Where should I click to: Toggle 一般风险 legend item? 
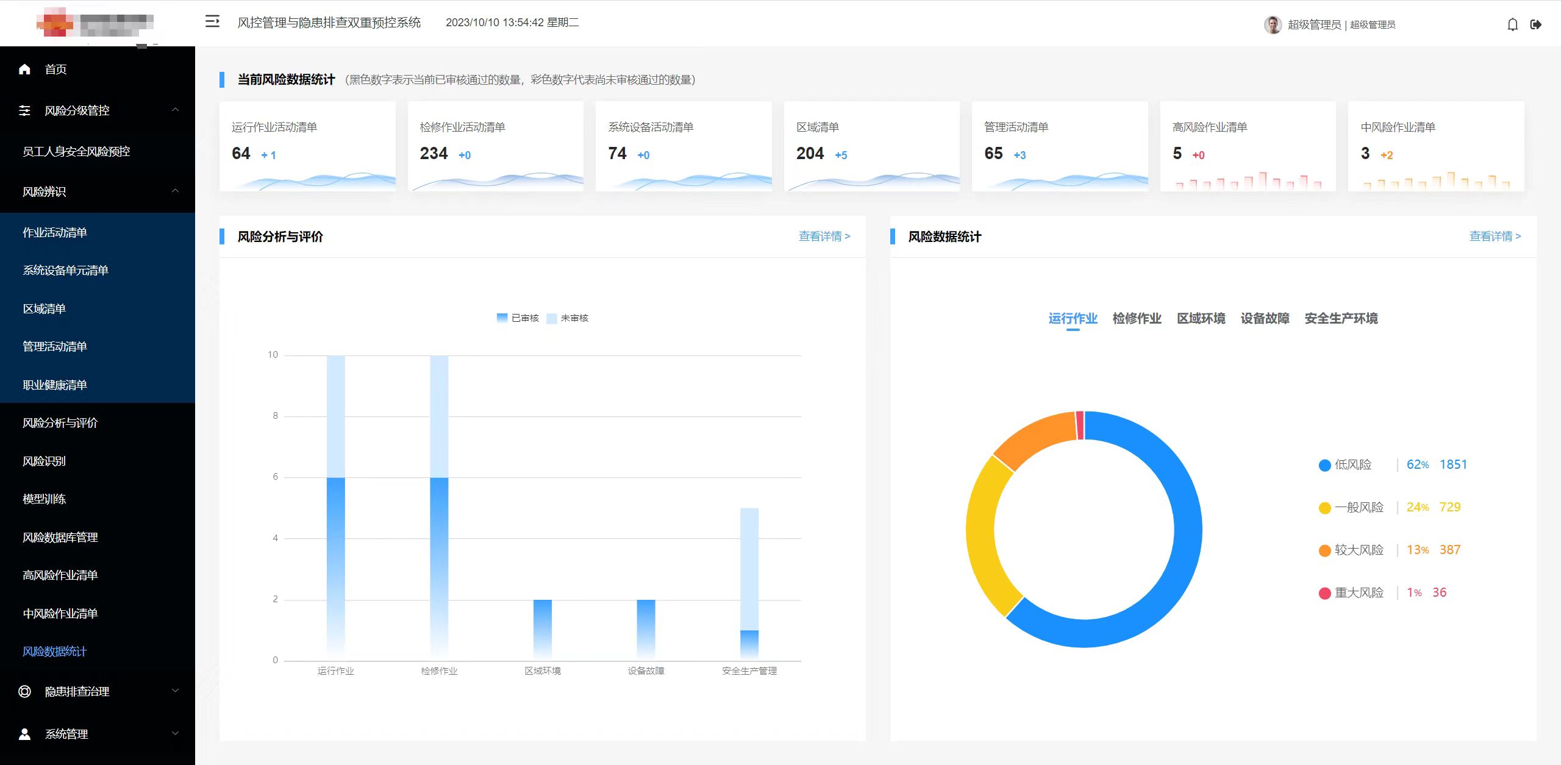coord(1351,507)
